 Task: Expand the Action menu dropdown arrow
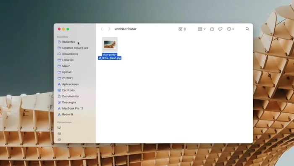coord(233,29)
